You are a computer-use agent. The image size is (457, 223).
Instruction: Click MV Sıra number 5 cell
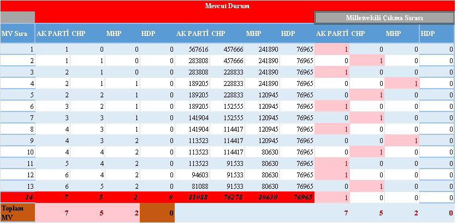17,95
